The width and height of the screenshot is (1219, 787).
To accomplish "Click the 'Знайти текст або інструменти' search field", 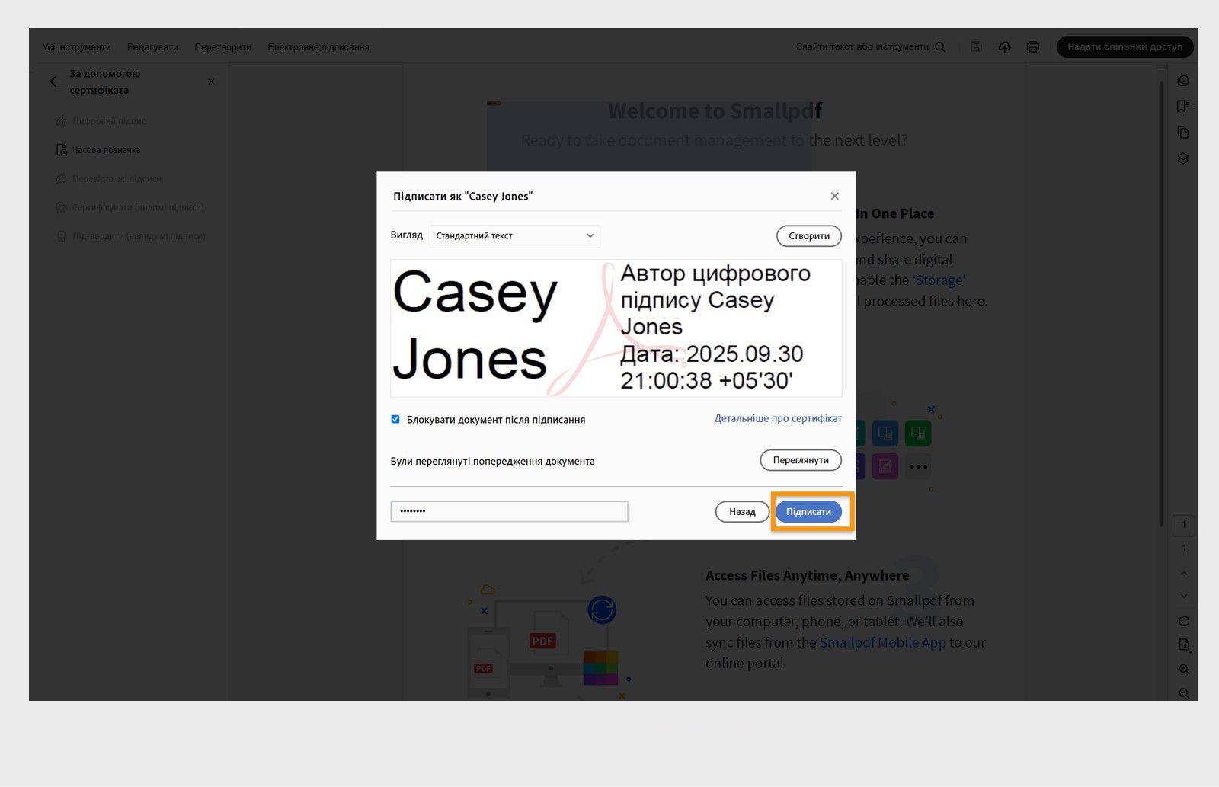I will (862, 47).
